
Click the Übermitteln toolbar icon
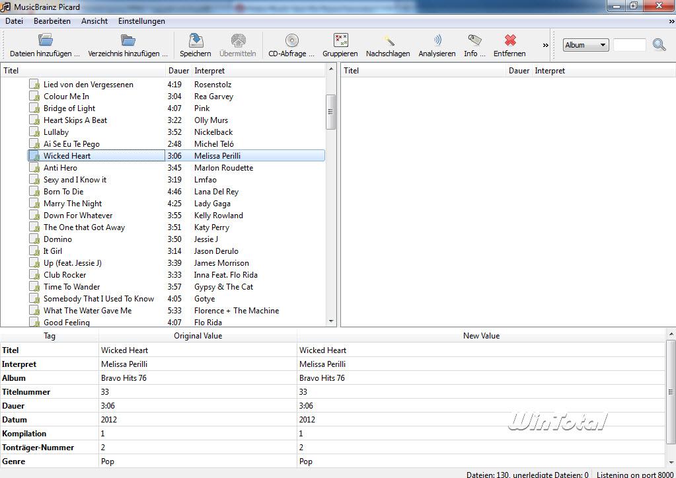tap(238, 40)
